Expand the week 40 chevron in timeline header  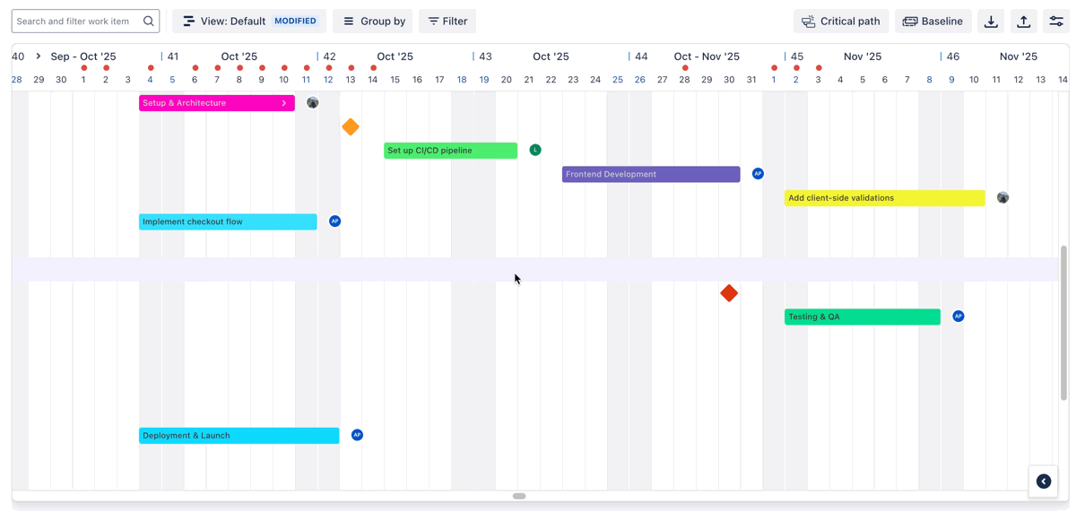click(x=39, y=56)
